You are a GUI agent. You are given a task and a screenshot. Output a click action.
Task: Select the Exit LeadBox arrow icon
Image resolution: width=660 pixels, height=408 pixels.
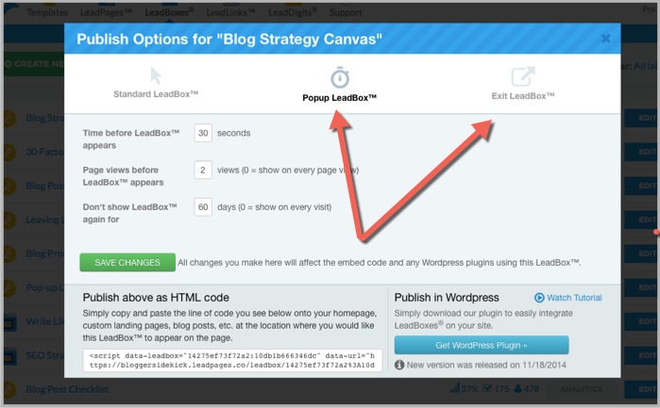pos(523,76)
